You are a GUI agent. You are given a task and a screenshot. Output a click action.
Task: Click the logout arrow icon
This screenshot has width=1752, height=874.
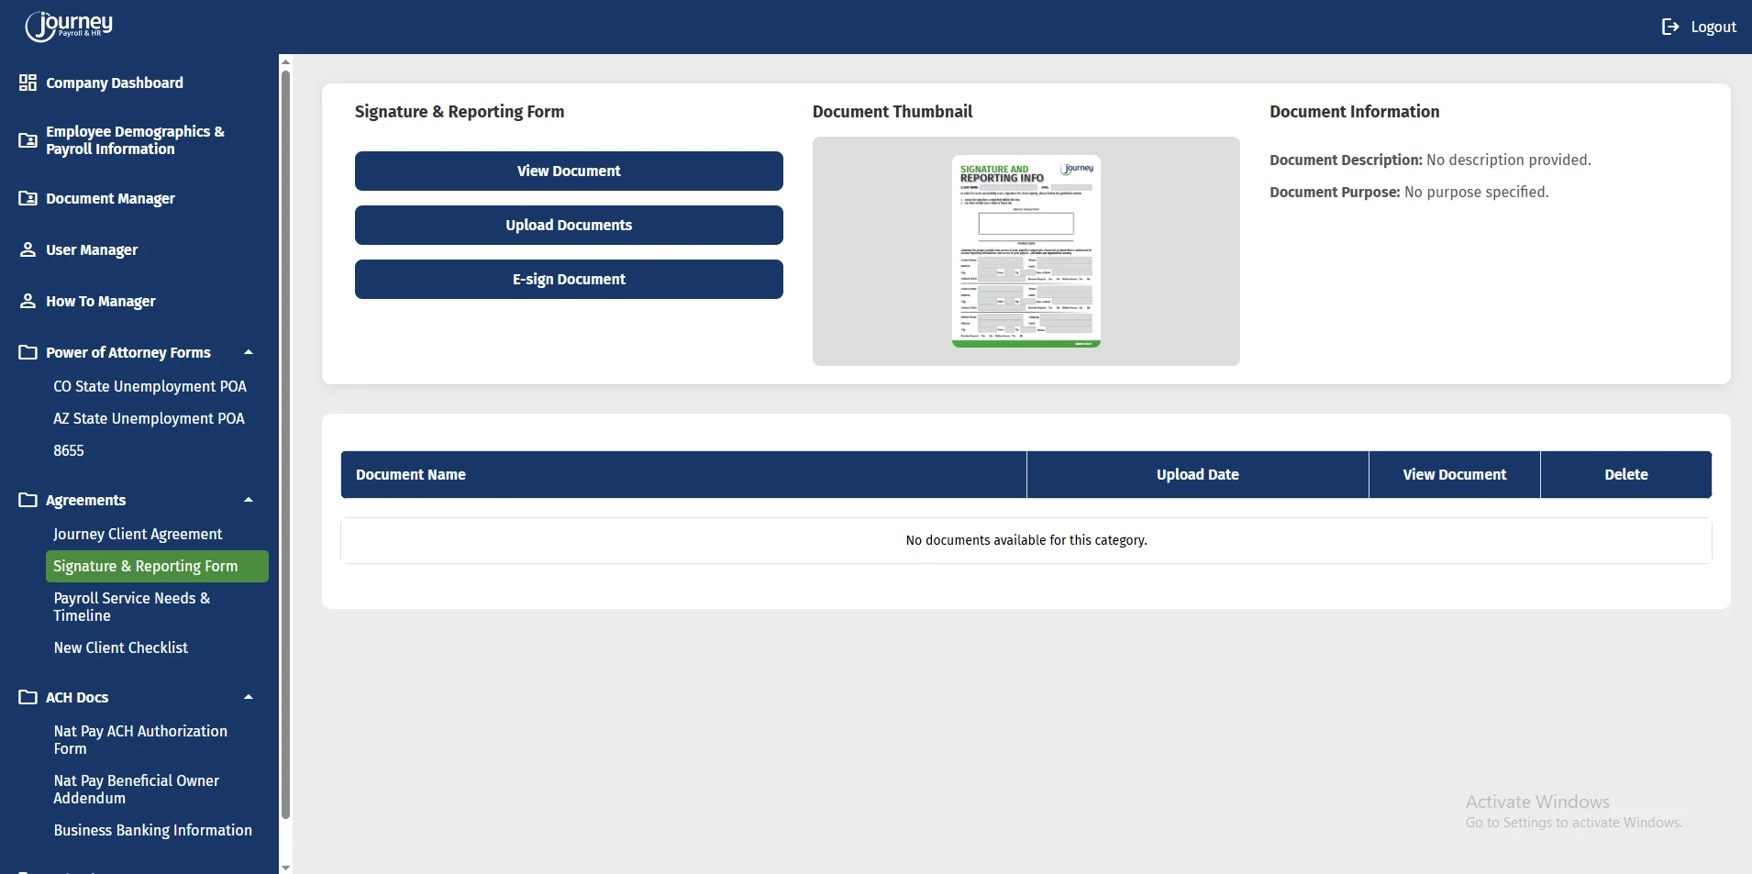1669,27
